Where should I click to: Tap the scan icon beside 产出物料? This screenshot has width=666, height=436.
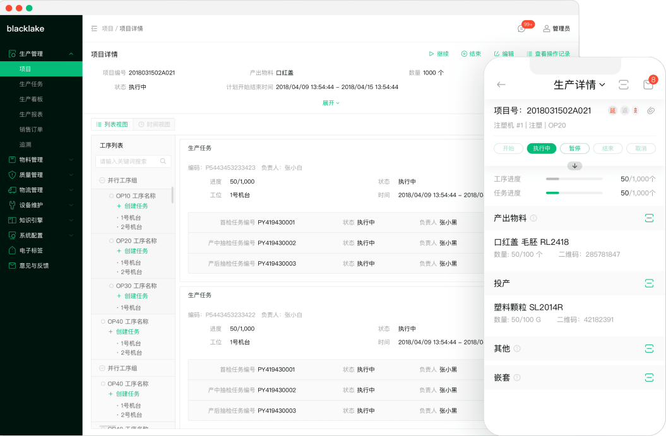point(649,218)
